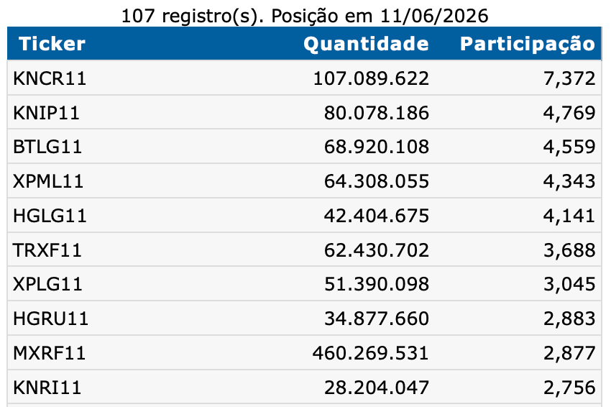Image resolution: width=611 pixels, height=407 pixels.
Task: Select the TRXF11 ticker cell
Action: 47,250
